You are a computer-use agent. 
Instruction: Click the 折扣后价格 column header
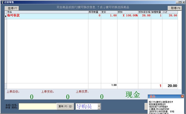pyautogui.click(x=144, y=12)
